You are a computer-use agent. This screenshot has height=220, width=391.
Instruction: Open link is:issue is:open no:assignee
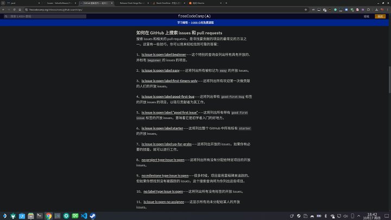click(163, 202)
